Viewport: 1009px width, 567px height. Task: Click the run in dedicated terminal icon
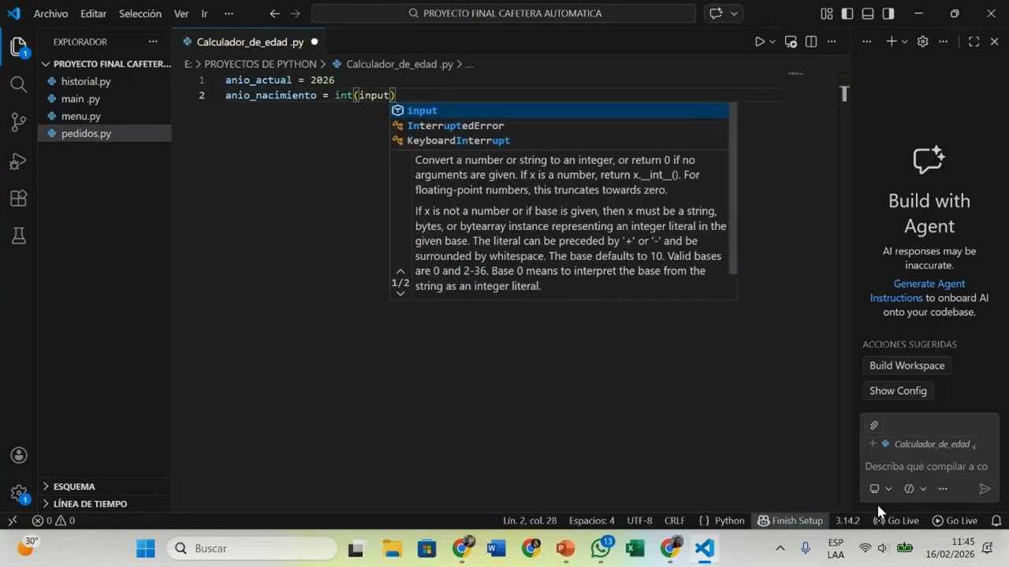(791, 42)
